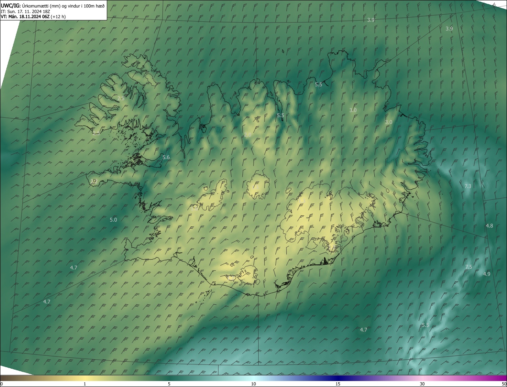507x387 pixels.
Task: Click the 5 tick label on the color scale
Action: [169, 384]
